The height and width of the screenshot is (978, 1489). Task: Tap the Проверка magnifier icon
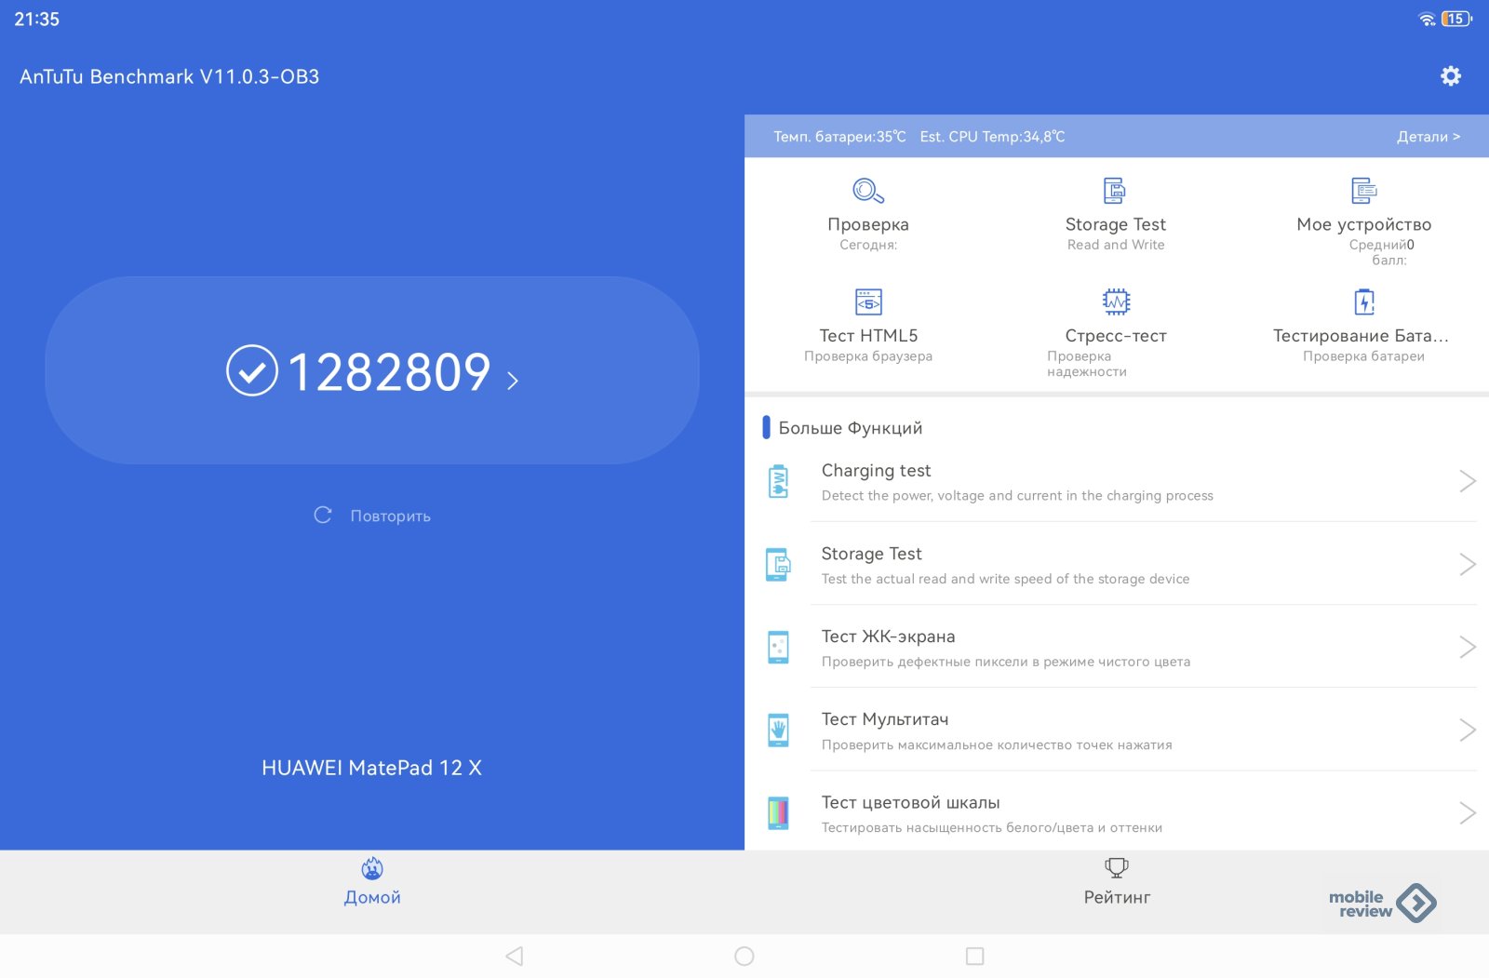[867, 191]
